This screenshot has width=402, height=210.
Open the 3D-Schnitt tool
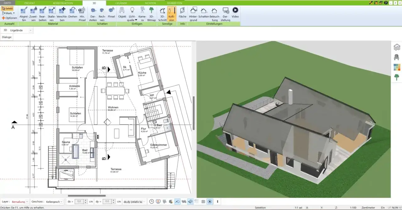tap(162, 14)
